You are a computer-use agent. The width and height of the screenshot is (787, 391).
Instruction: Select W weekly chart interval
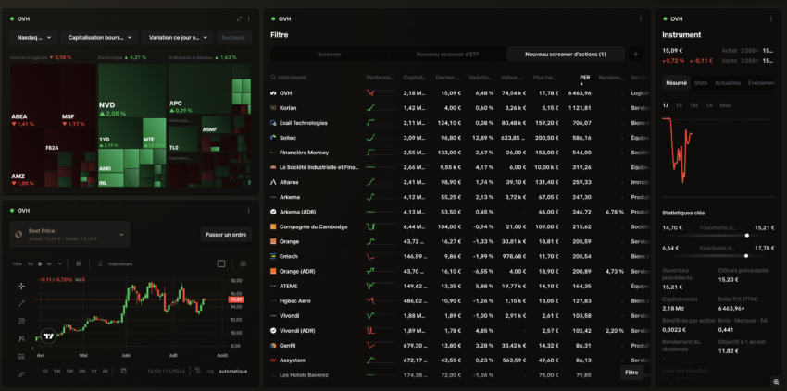click(x=49, y=263)
